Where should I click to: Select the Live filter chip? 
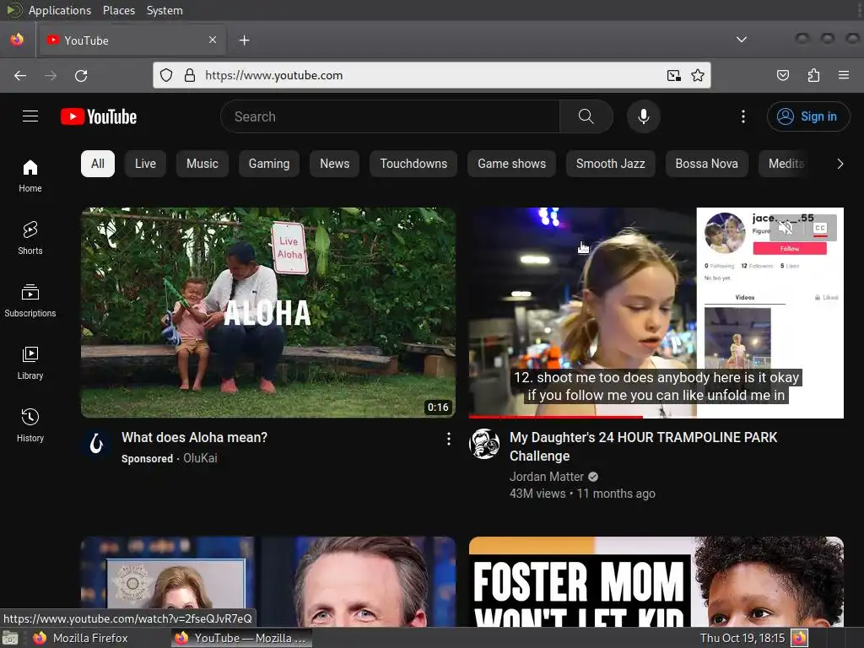coord(145,164)
